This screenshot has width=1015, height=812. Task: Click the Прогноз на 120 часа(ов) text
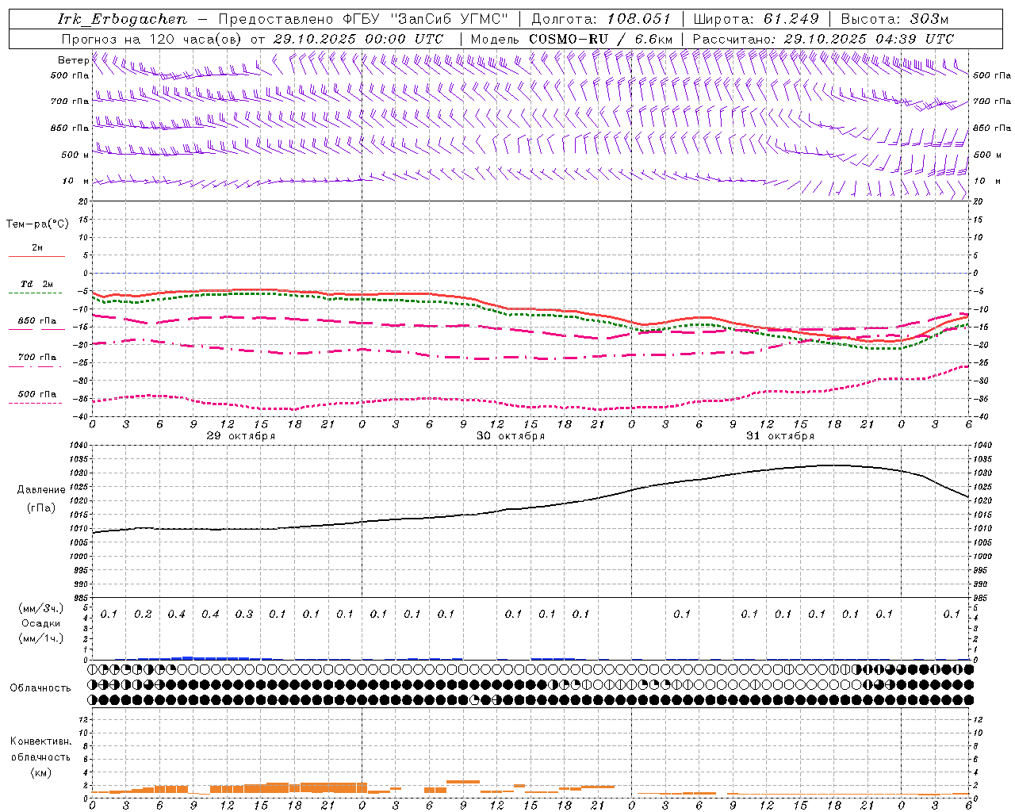tap(152, 39)
